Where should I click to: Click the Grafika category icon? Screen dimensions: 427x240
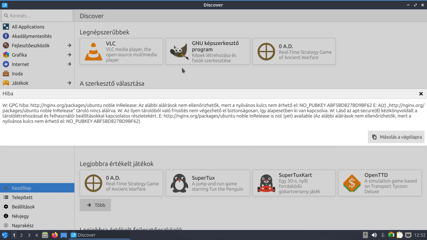(x=6, y=55)
